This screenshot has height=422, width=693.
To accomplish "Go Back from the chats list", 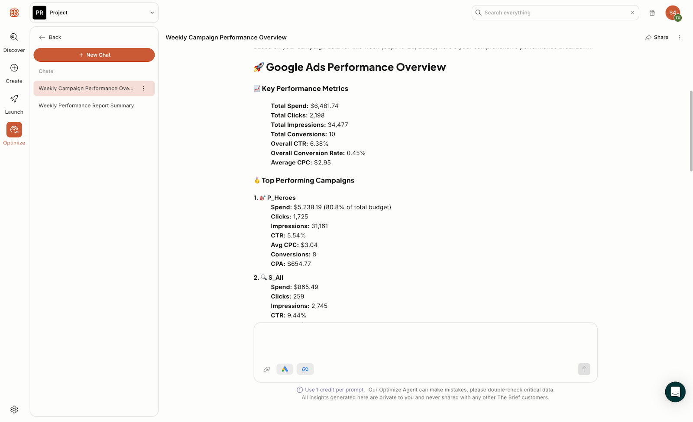I will pyautogui.click(x=50, y=38).
